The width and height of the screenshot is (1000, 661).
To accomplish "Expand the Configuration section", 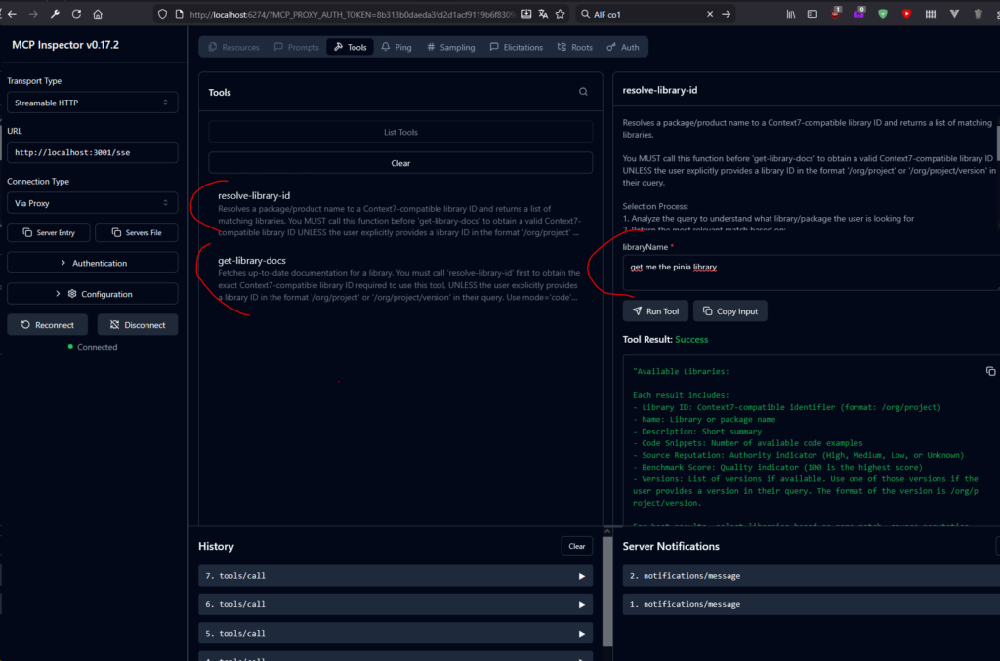I will (x=92, y=294).
